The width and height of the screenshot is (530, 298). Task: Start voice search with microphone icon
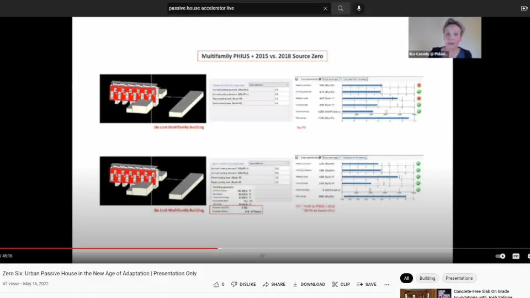[359, 8]
